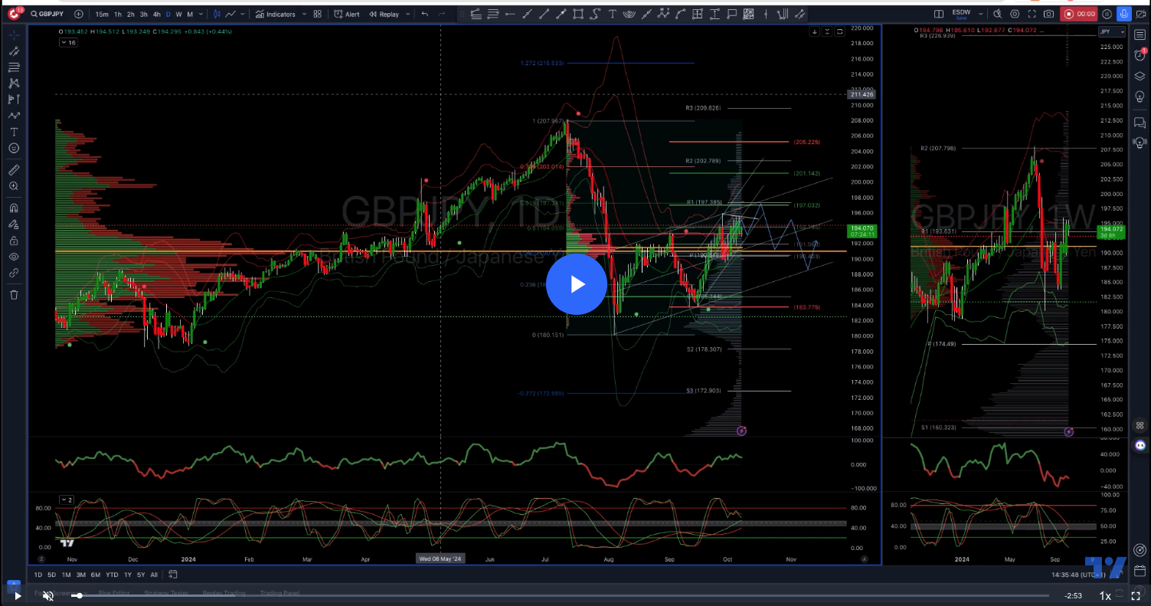Start bar Replay mode
Viewport: 1151px width, 606px height.
[384, 14]
